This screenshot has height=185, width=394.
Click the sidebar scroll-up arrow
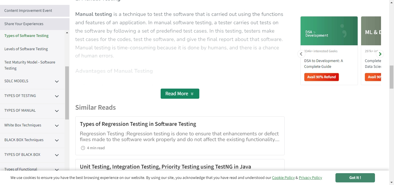tap(67, 33)
